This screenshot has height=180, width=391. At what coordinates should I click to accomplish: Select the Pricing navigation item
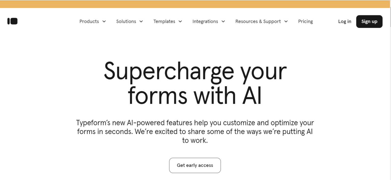pos(305,21)
